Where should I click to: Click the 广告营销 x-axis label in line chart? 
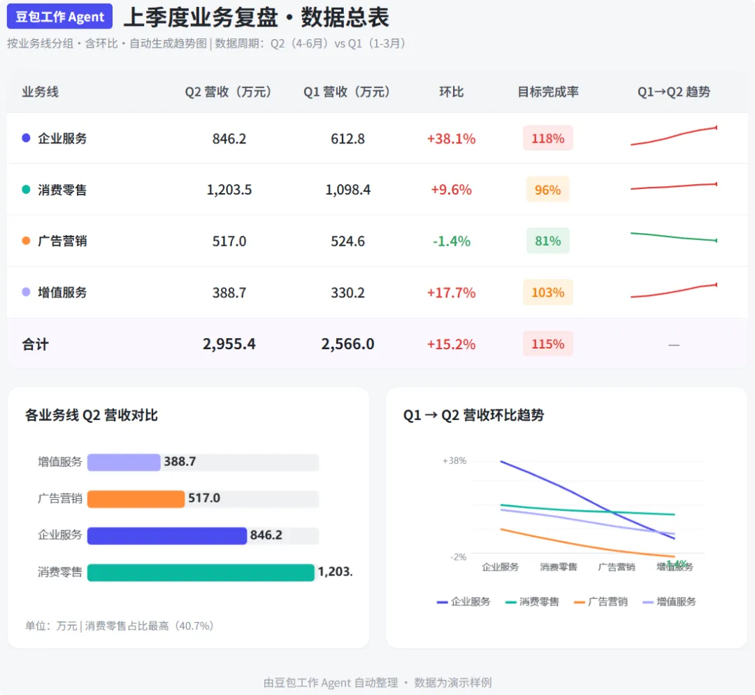click(x=617, y=567)
